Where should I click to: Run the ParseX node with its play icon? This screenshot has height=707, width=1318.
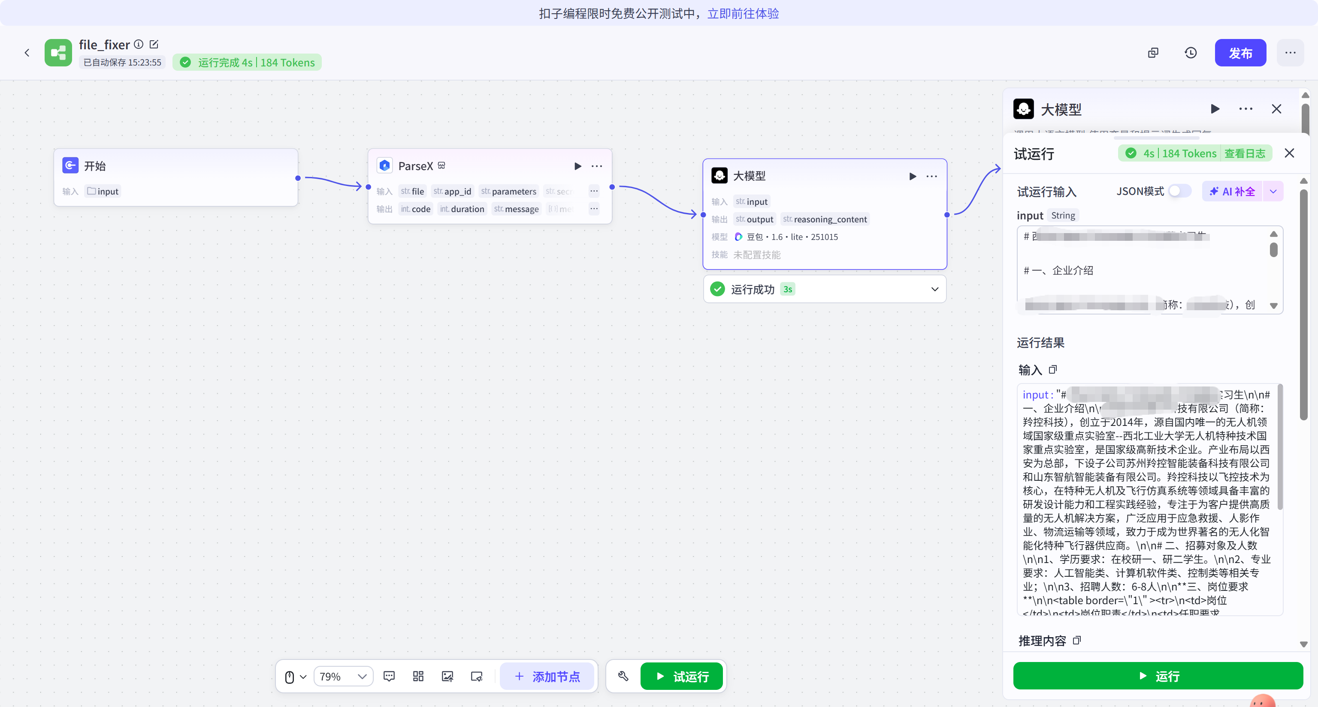[x=577, y=166]
